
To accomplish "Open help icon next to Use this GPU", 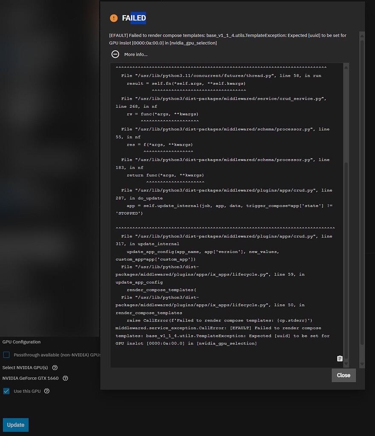I will (47, 391).
